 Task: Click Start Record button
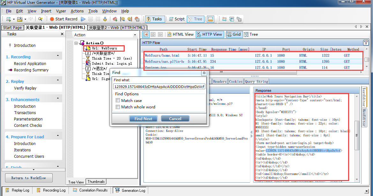pyautogui.click(x=63, y=19)
